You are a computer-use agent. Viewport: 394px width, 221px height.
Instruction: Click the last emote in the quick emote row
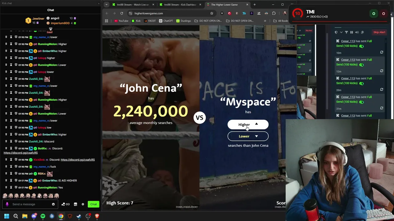point(56,196)
